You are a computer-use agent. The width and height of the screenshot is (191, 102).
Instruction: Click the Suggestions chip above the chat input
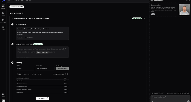click(x=155, y=93)
